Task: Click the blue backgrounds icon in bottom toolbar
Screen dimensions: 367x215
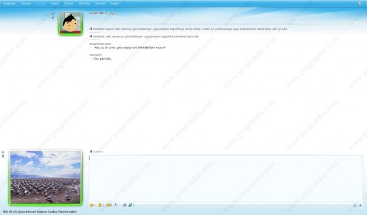Action: click(x=124, y=205)
